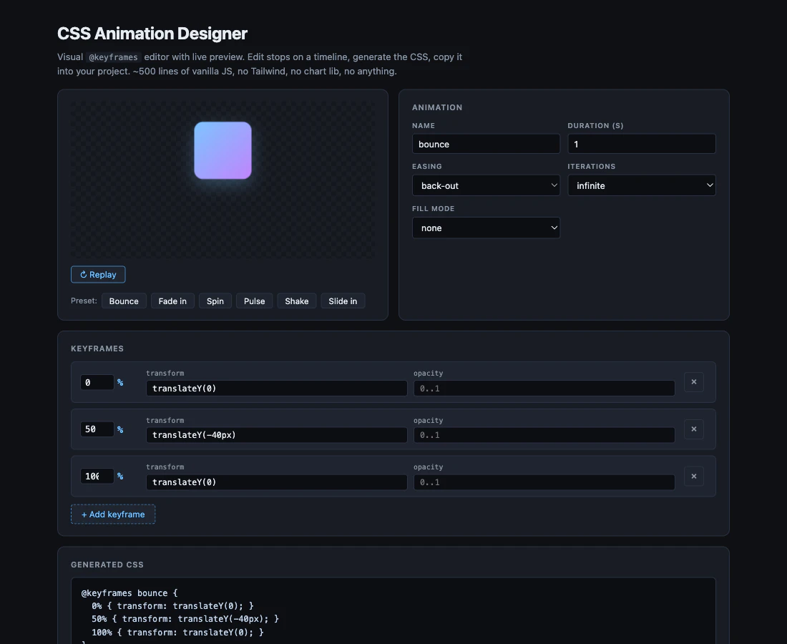Focus the Duration (s) field
This screenshot has width=787, height=644.
coord(642,144)
